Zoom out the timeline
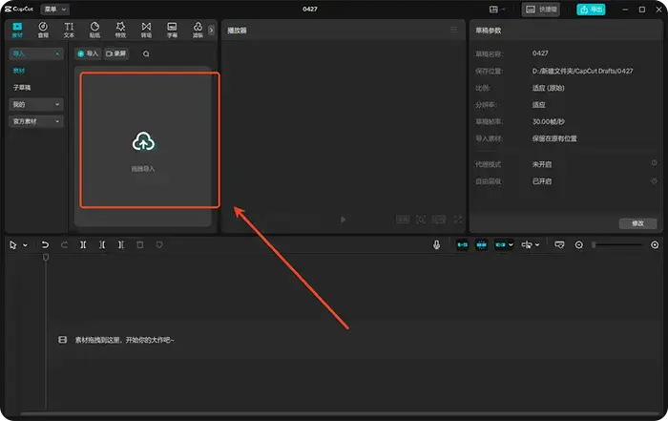Screen dimensions: 668x421 click(578, 245)
